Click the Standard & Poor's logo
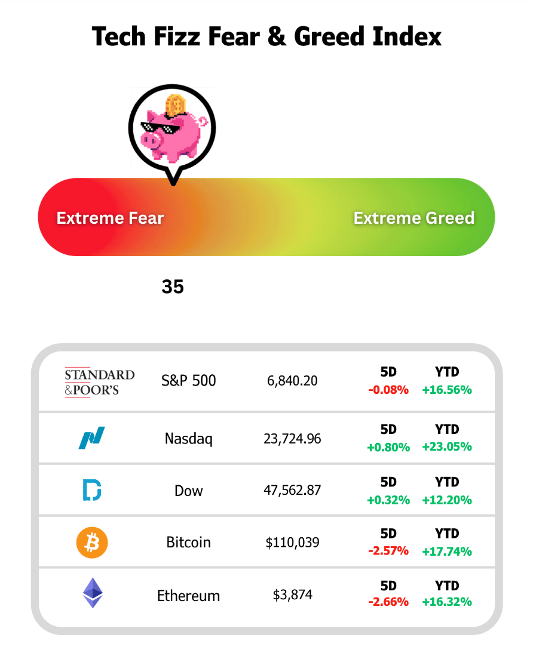 click(99, 382)
